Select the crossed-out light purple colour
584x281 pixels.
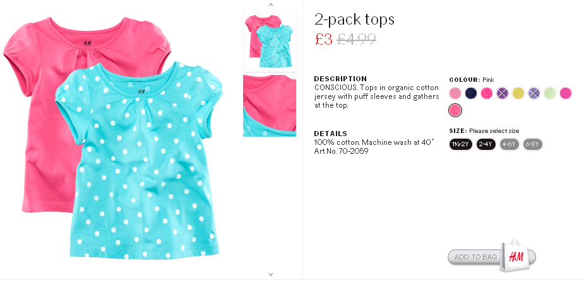tap(533, 93)
